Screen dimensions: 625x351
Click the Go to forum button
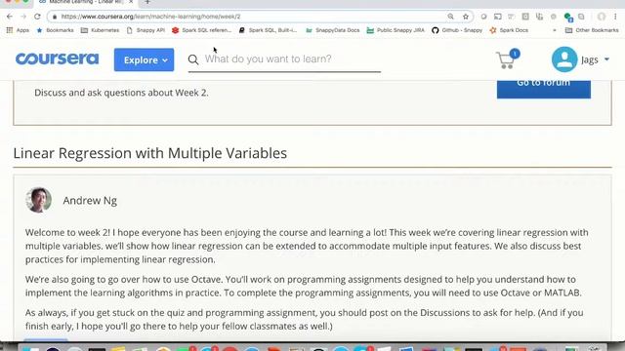tap(544, 89)
